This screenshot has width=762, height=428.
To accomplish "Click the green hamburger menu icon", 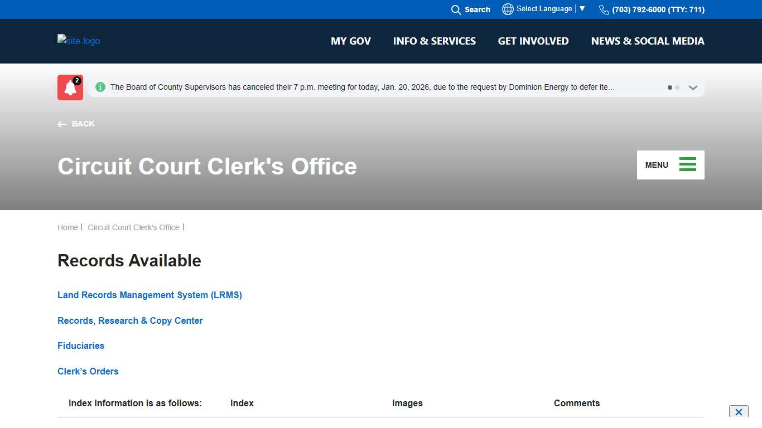I will 687,165.
